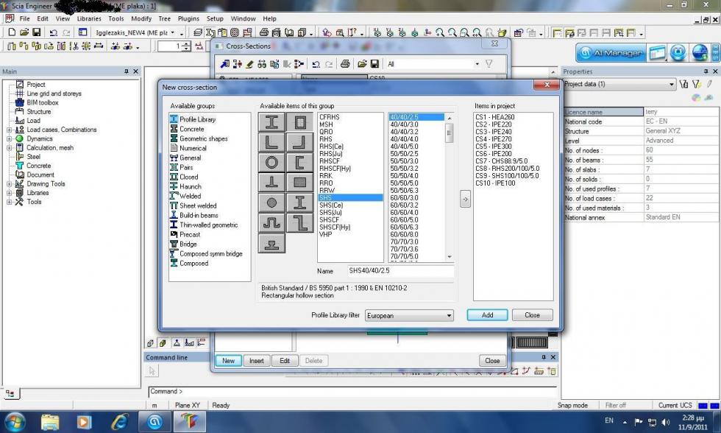The image size is (721, 433).
Task: Click the New file icon in main toolbar
Action: click(x=12, y=32)
